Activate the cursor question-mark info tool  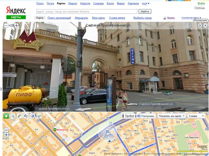(x=39, y=116)
